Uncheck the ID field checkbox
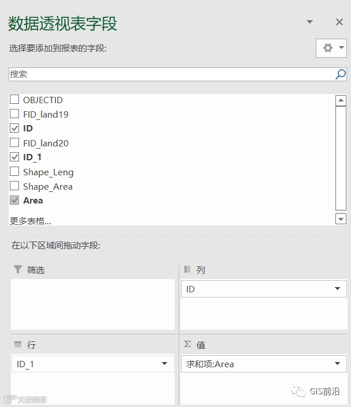Viewport: 351px width, 407px height. [14, 129]
